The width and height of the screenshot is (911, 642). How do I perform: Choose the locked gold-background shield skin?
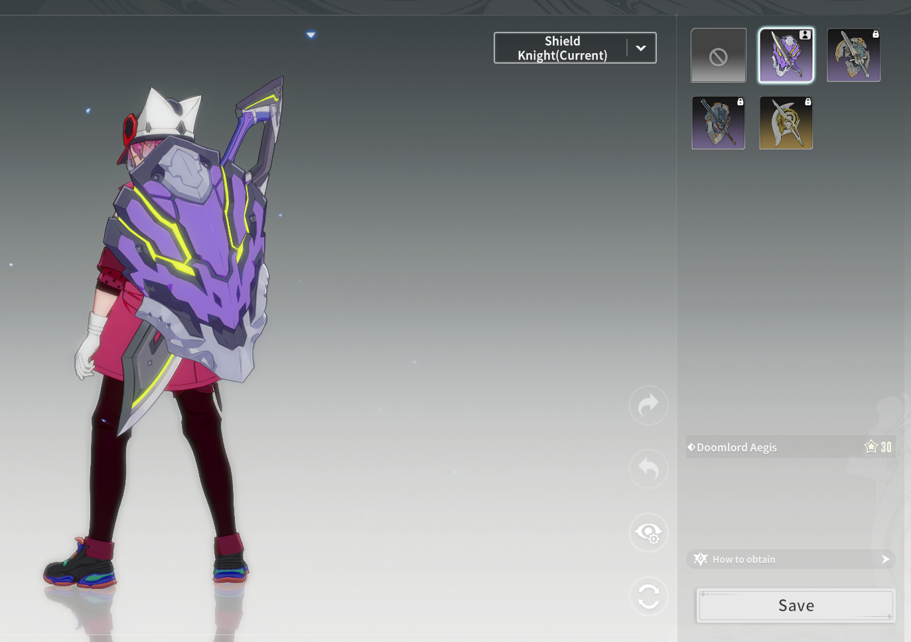786,123
